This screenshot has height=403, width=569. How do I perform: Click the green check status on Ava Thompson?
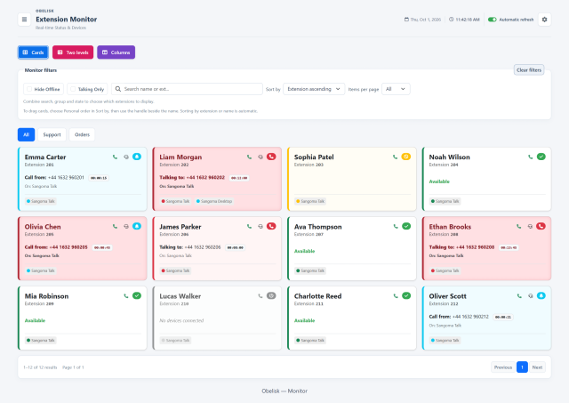click(406, 226)
